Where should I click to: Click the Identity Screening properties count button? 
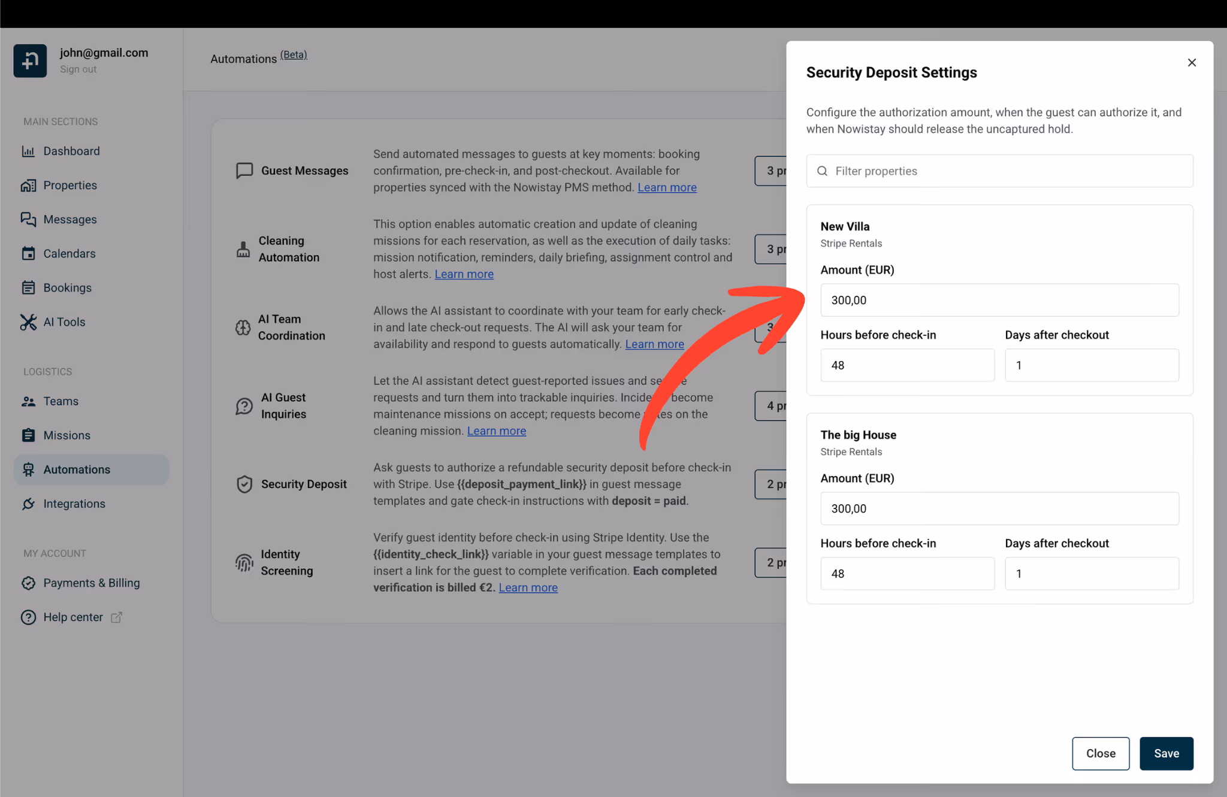770,562
